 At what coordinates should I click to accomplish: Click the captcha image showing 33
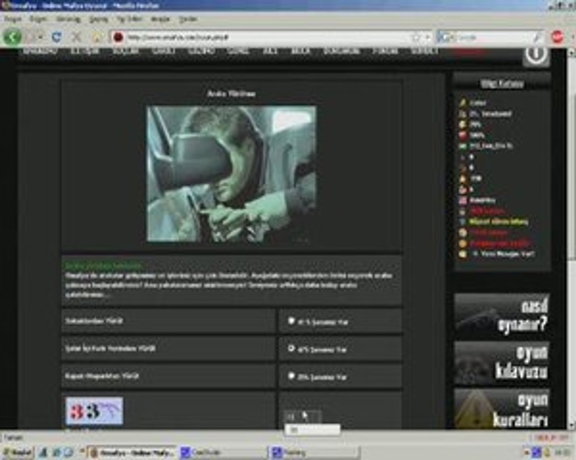point(94,411)
